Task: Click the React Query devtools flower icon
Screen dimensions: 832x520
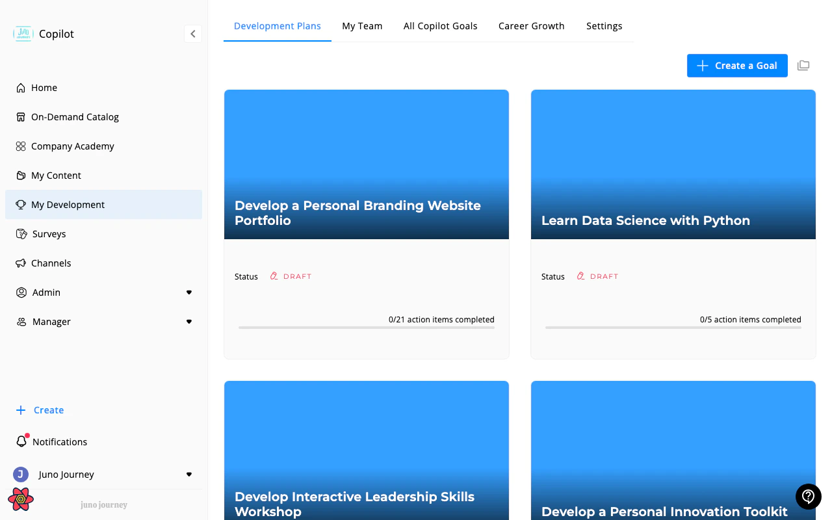Action: tap(21, 499)
